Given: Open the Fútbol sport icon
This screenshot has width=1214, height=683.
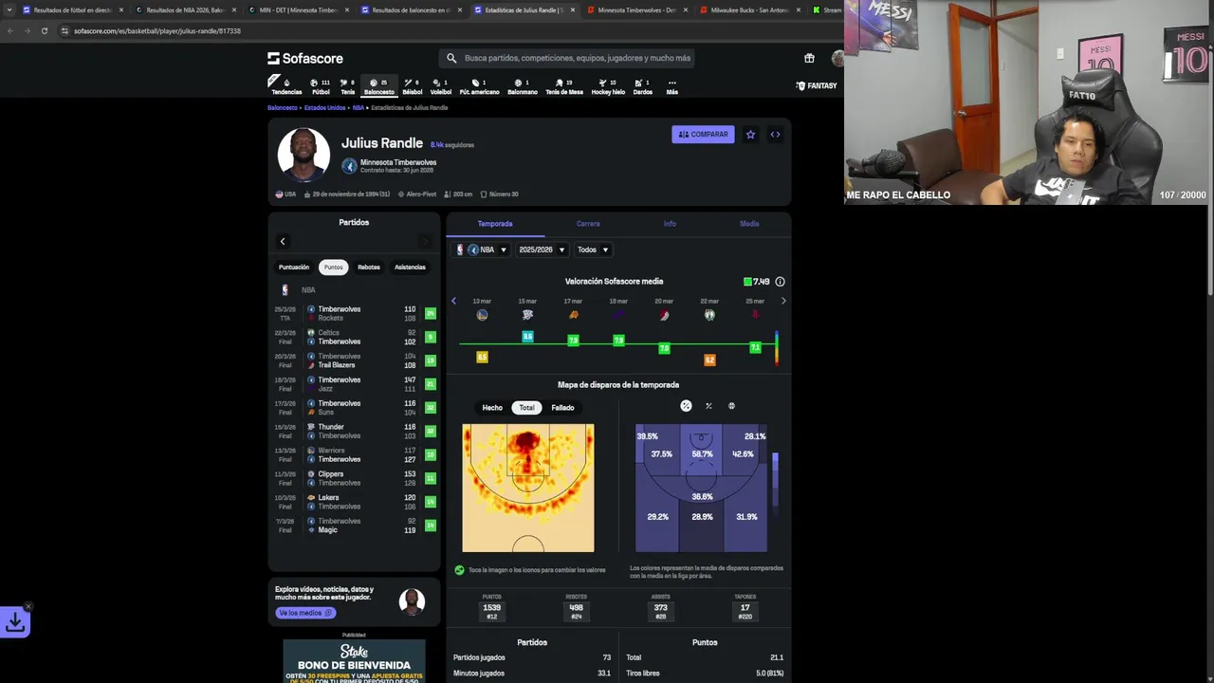Looking at the screenshot, I should click(321, 86).
